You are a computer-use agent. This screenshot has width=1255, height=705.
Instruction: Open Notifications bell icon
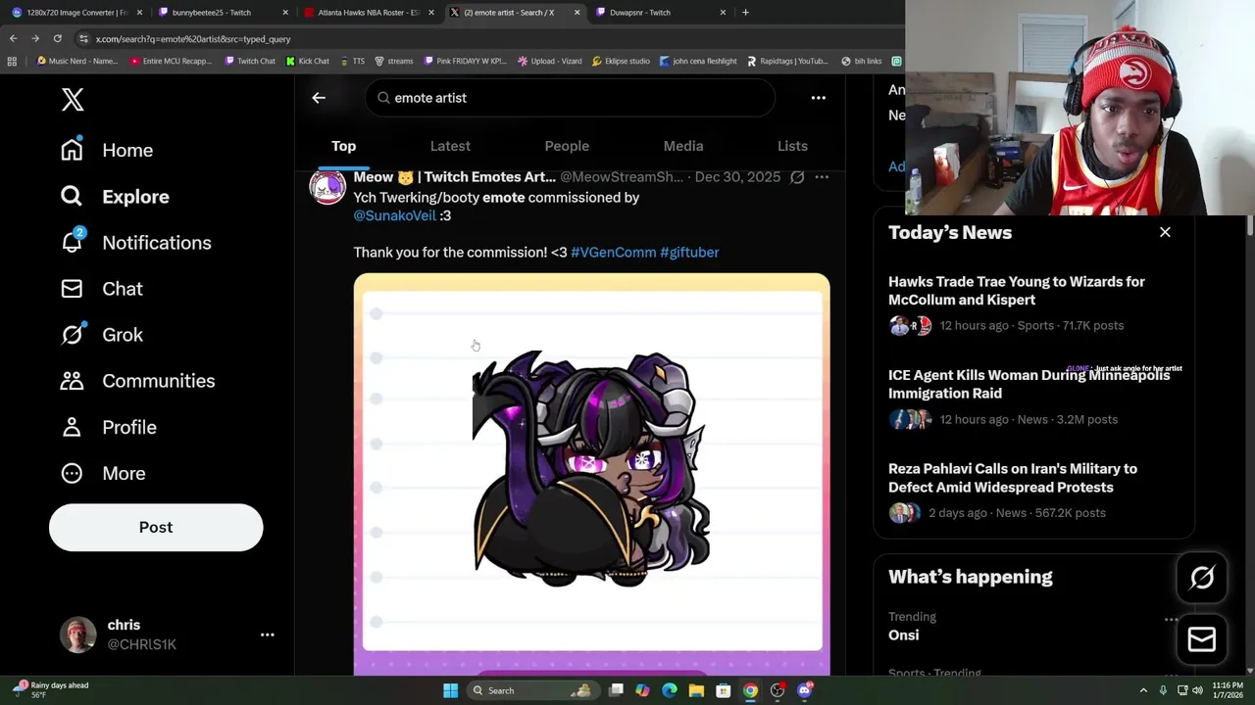click(x=73, y=242)
